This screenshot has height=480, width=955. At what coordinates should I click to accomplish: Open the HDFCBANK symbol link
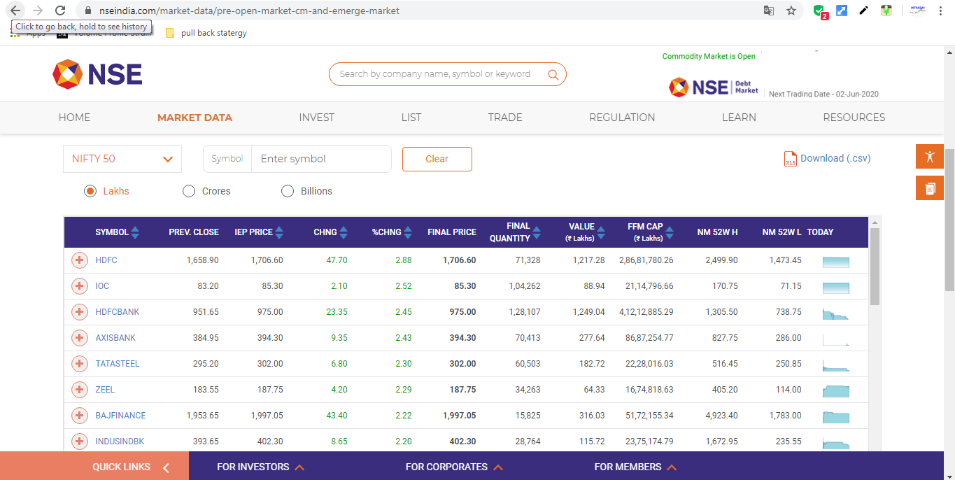[x=118, y=312]
